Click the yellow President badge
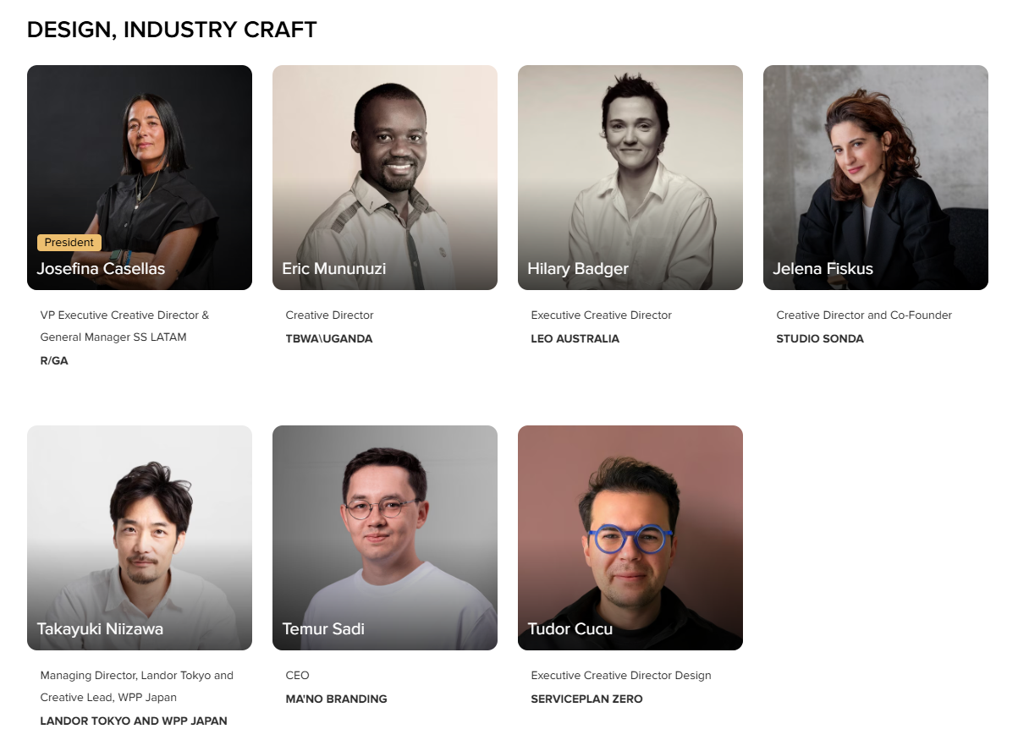Image resolution: width=1018 pixels, height=751 pixels. [69, 243]
